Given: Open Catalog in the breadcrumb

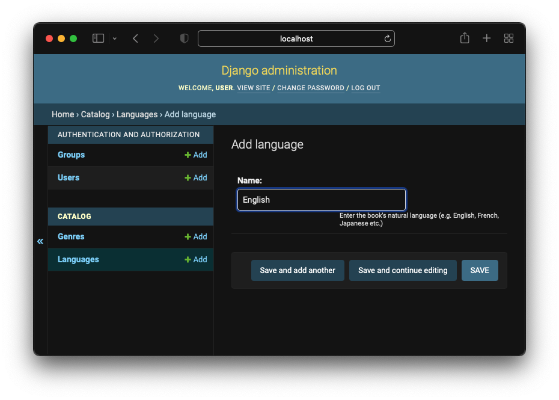Looking at the screenshot, I should pyautogui.click(x=95, y=114).
